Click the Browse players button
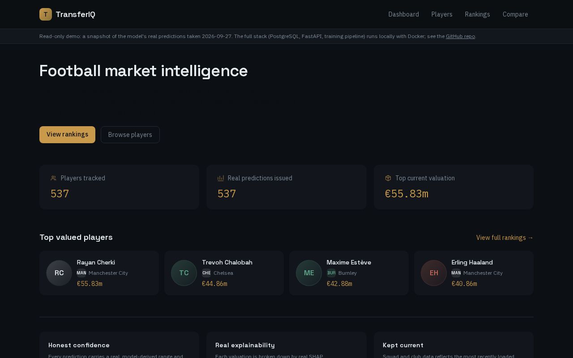This screenshot has height=358, width=573. pyautogui.click(x=130, y=135)
